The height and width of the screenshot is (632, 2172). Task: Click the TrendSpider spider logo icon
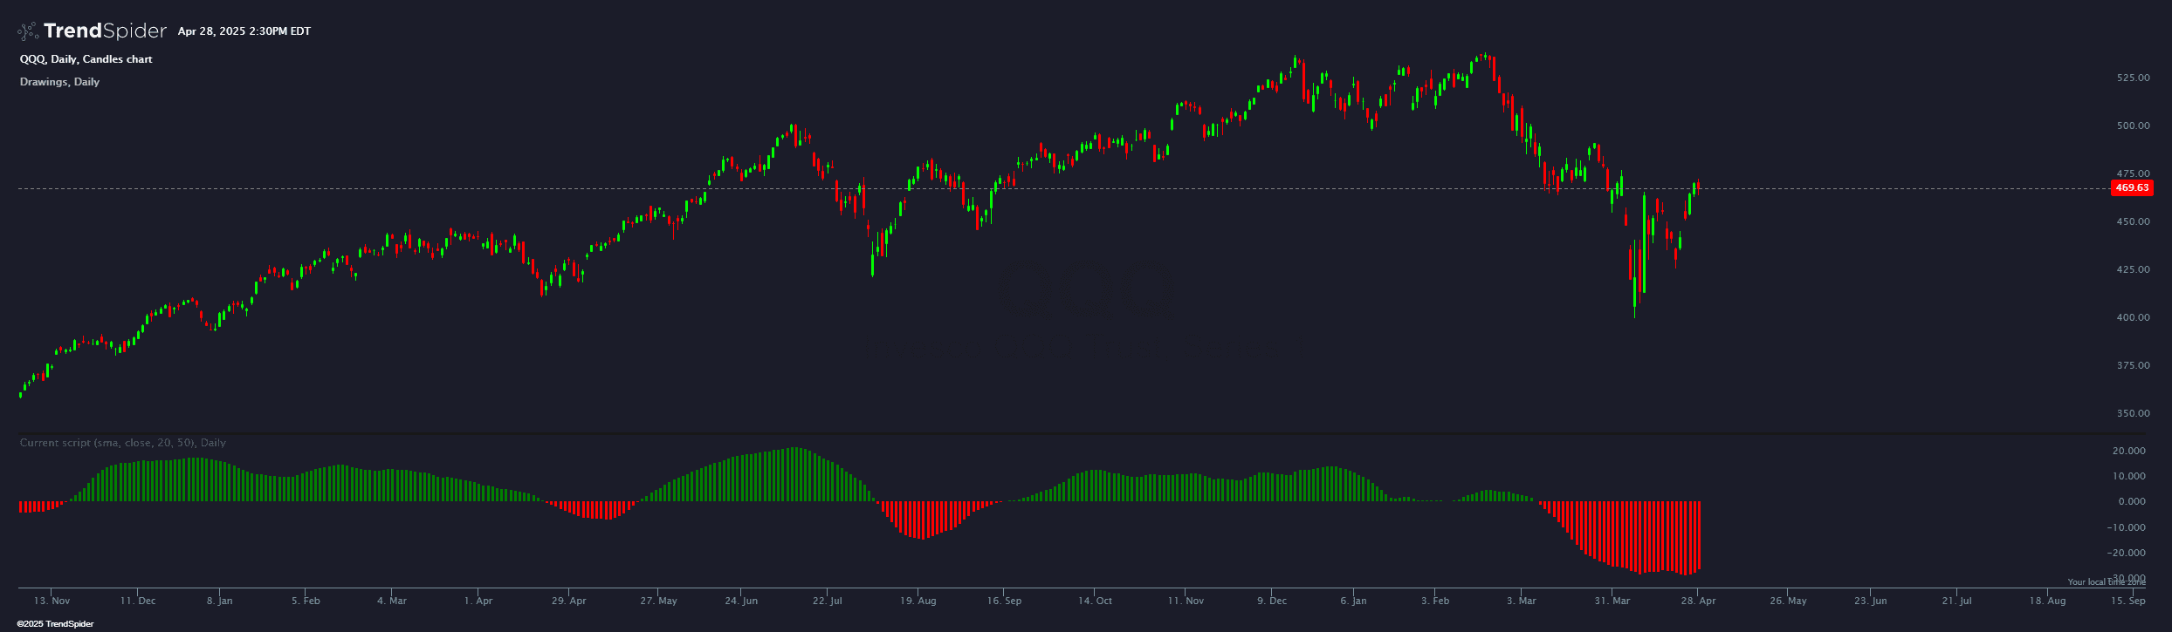[28, 31]
